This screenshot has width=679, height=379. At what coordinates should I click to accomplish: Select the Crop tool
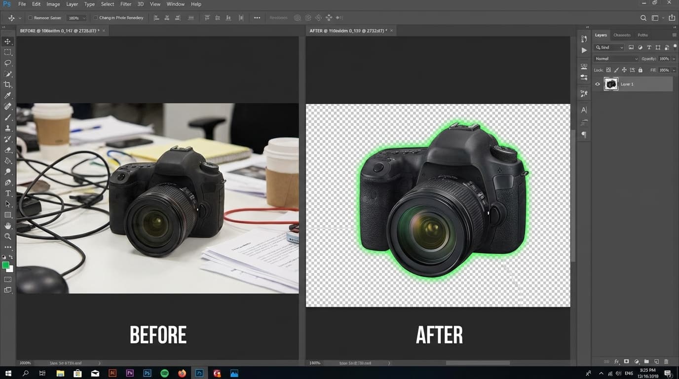(x=7, y=84)
